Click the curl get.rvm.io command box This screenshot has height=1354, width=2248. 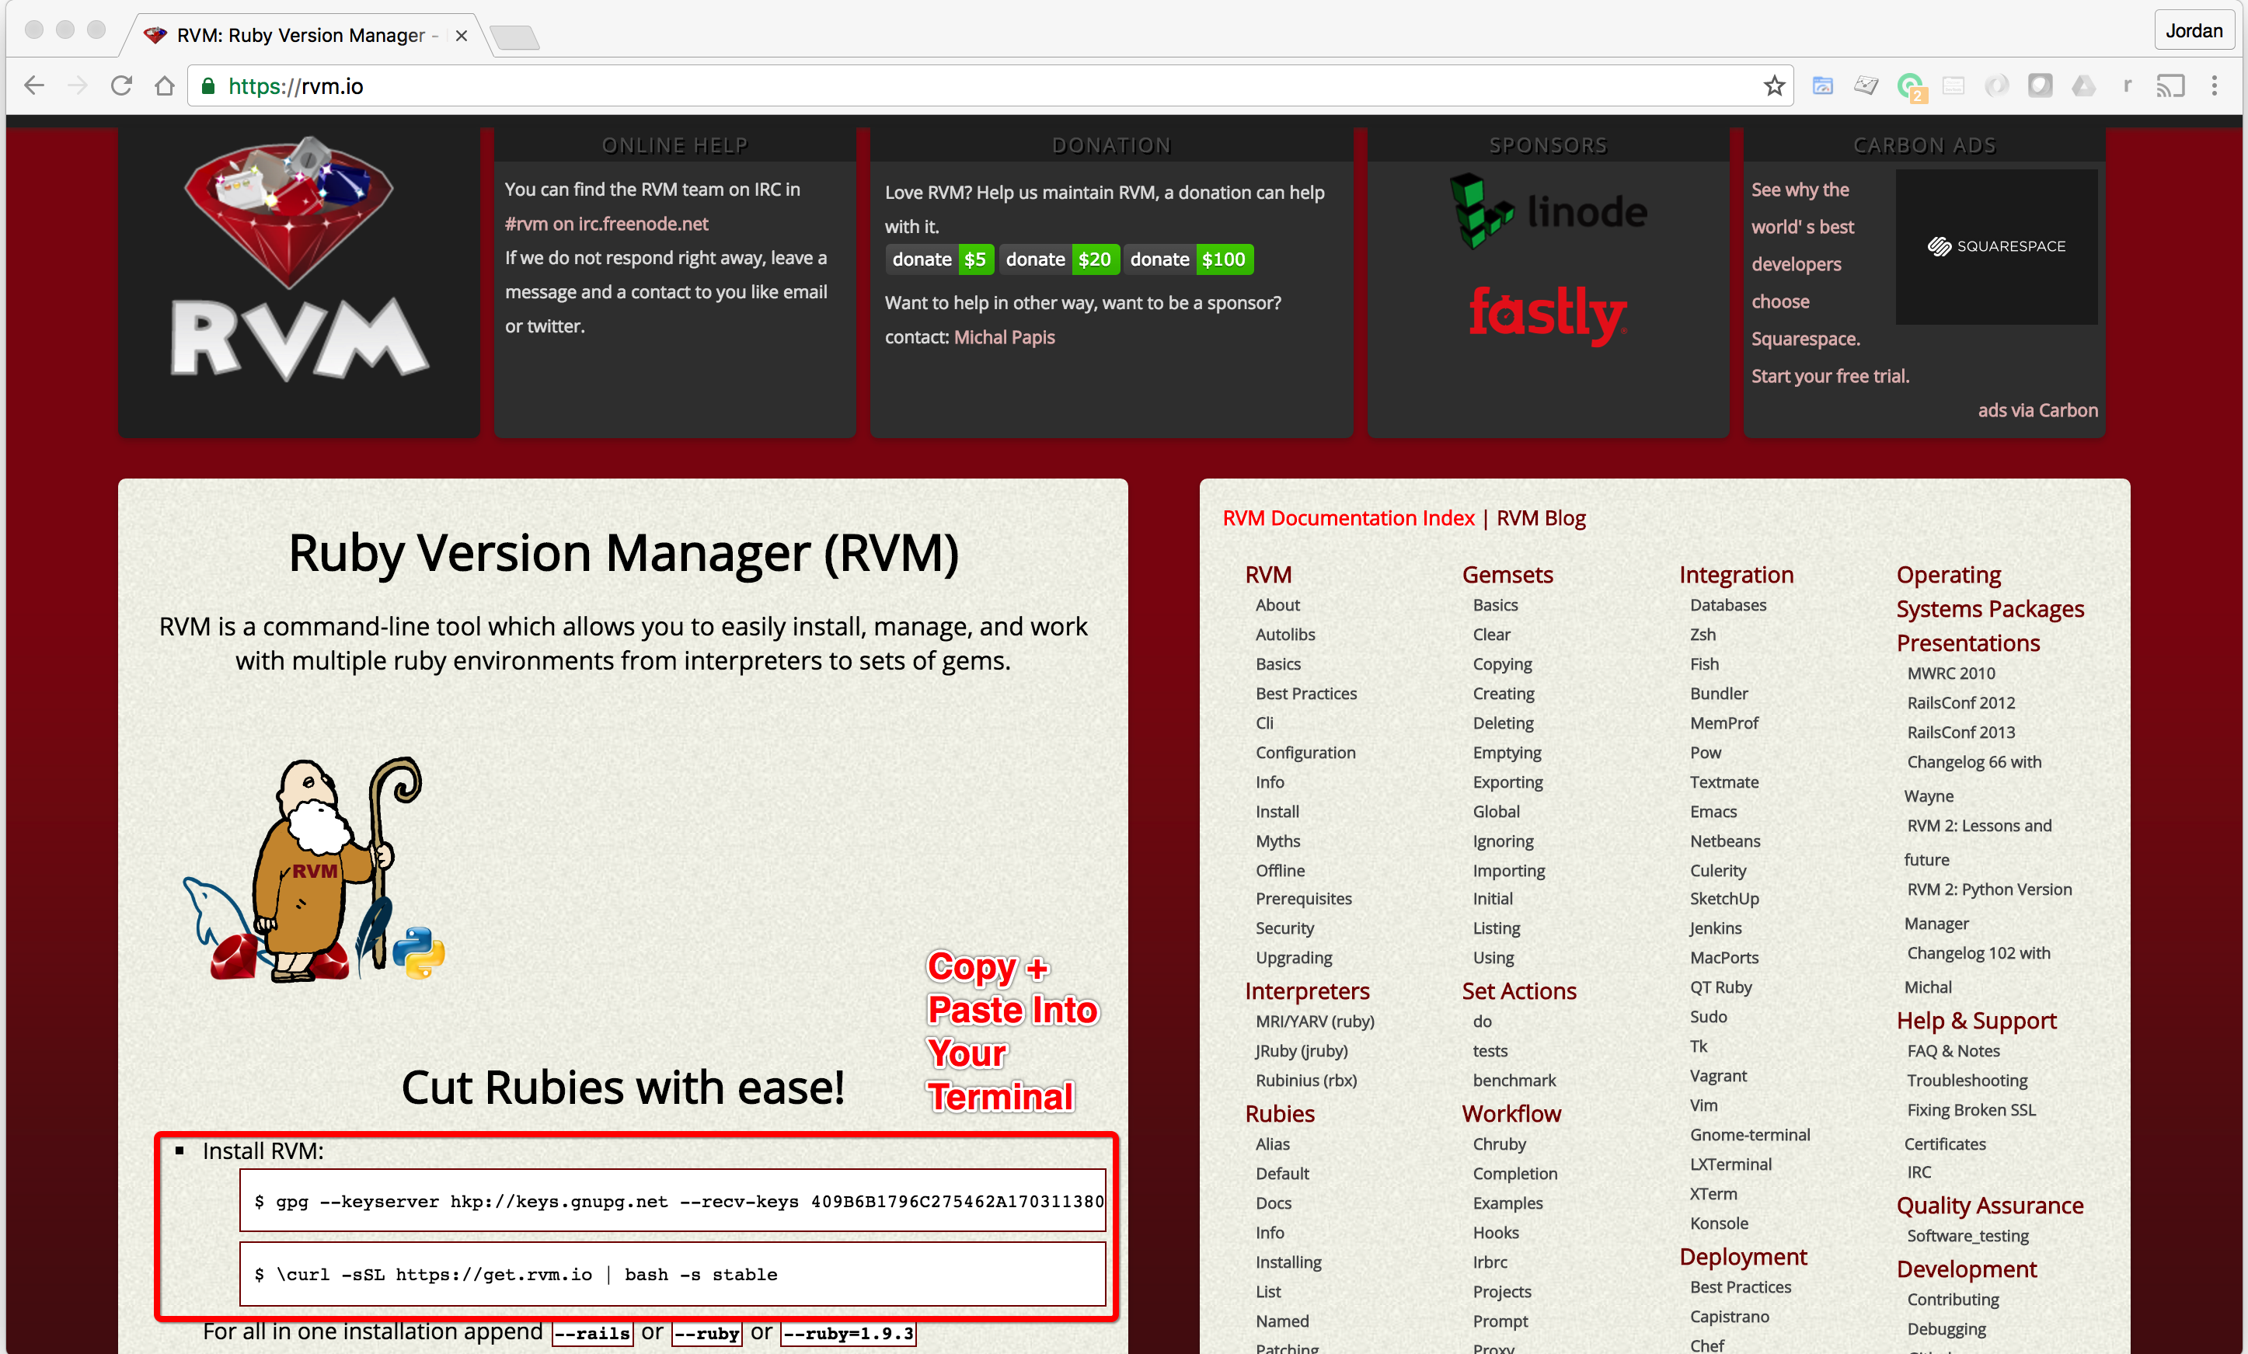672,1274
